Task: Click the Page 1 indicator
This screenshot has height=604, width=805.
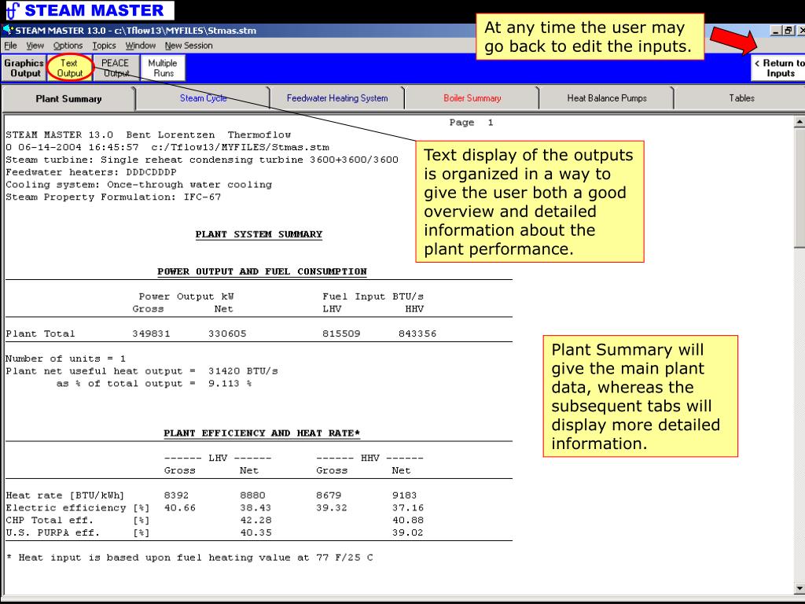Action: (472, 123)
